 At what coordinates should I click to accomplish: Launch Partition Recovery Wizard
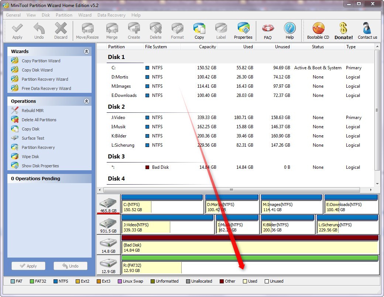45,79
